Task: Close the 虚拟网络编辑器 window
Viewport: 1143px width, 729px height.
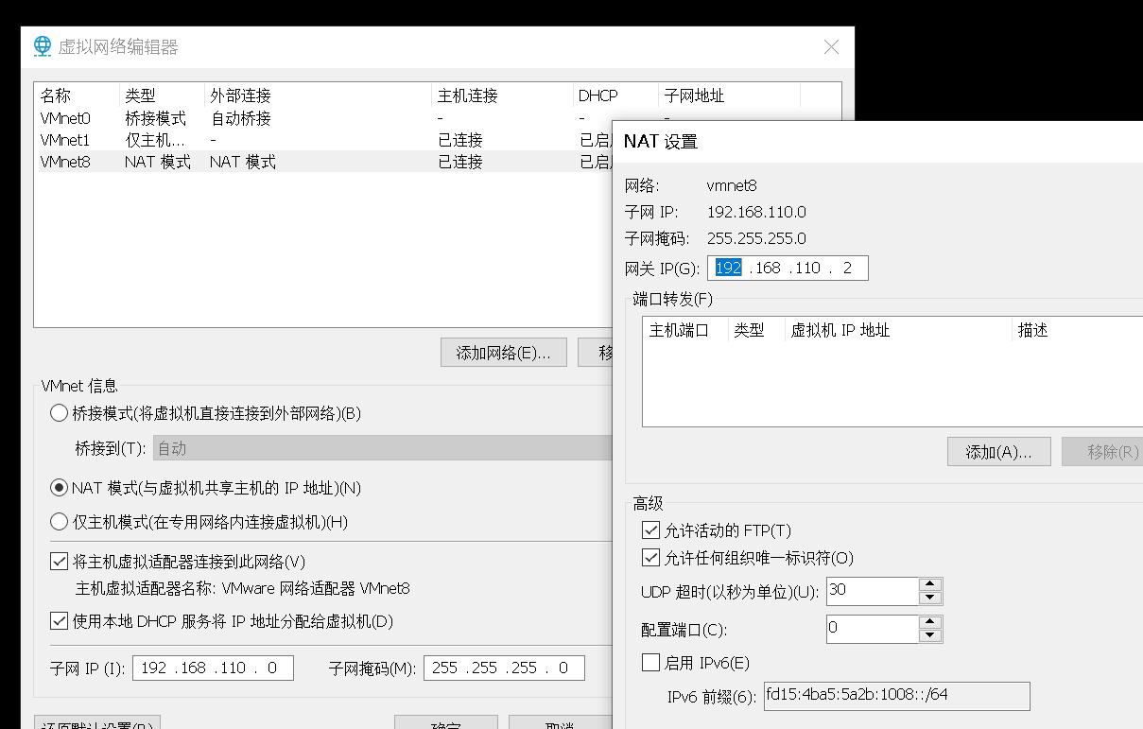Action: pos(831,47)
